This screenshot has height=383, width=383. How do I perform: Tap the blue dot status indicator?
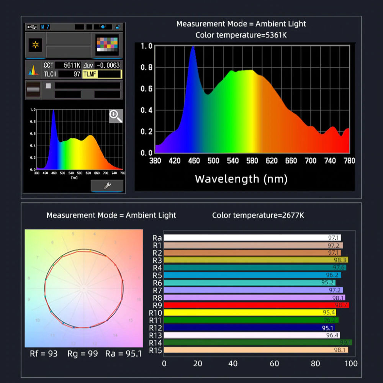tap(103, 27)
